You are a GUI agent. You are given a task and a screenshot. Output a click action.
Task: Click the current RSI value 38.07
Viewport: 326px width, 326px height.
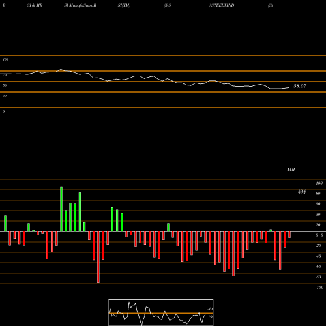[x=300, y=86]
